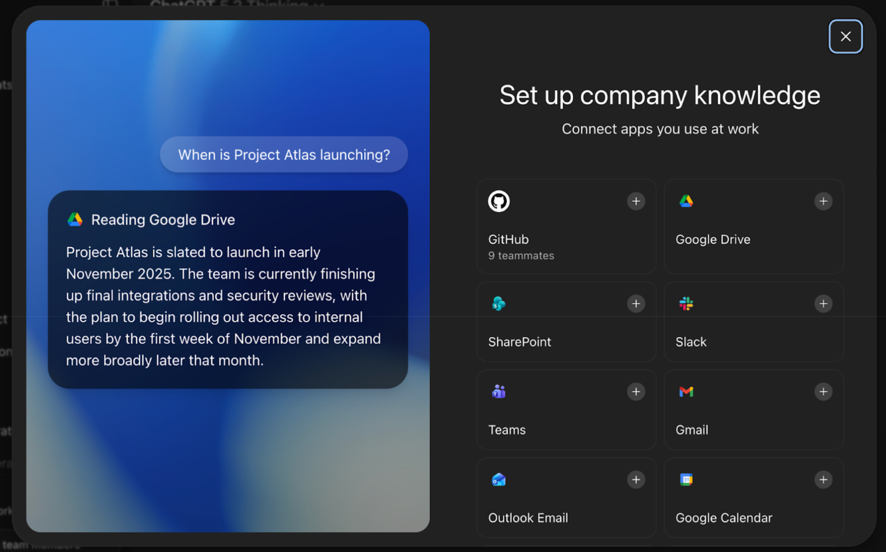The image size is (886, 552).
Task: Click the Google Calendar icon
Action: [x=686, y=479]
